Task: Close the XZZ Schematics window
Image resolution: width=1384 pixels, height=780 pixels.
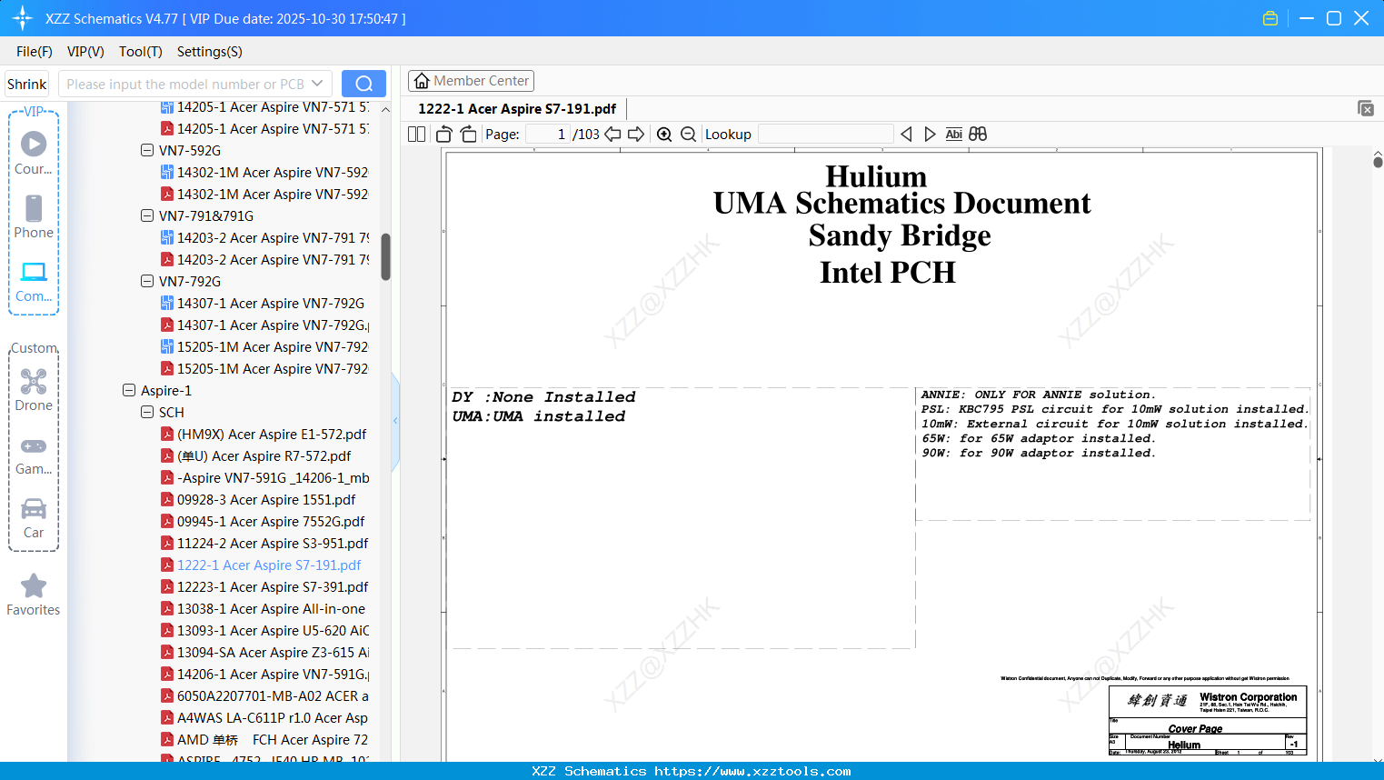Action: click(x=1361, y=18)
